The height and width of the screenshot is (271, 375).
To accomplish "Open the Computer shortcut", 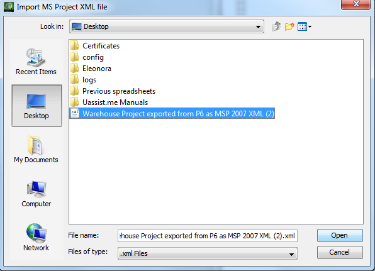I will (36, 194).
